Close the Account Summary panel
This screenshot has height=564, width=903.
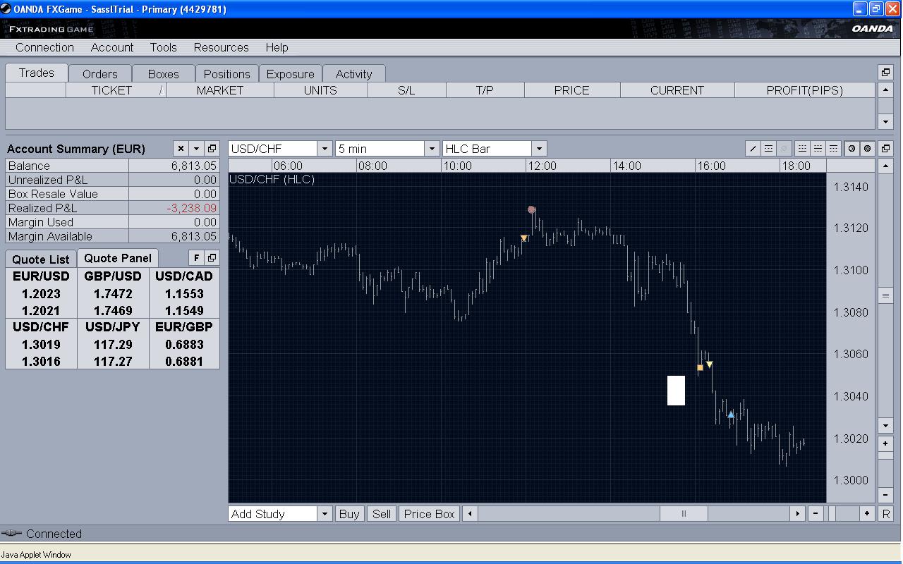181,149
